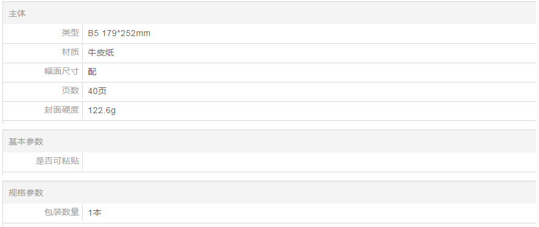The width and height of the screenshot is (539, 227).
Task: Click the empty 是否可粘贴 value cell
Action: pos(309,161)
